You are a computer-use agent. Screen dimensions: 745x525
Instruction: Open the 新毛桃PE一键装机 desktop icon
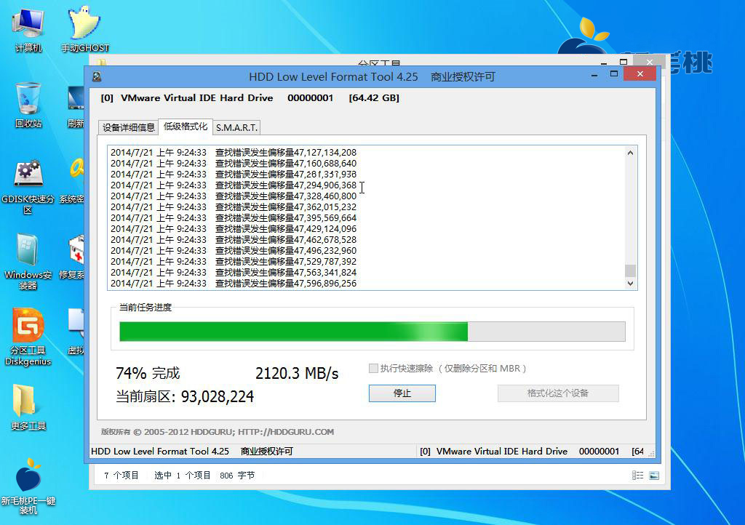[28, 486]
